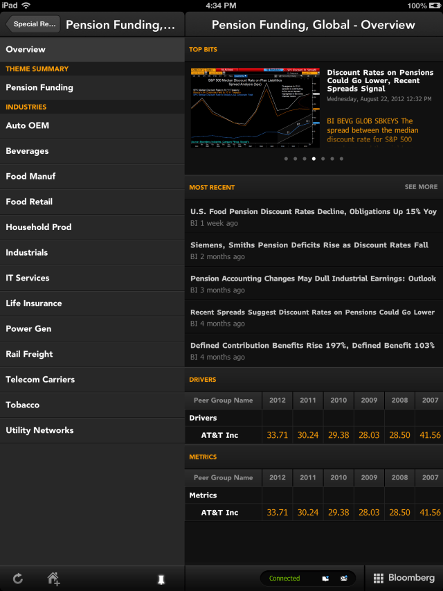Tap fifth carousel page dot
Image resolution: width=443 pixels, height=591 pixels.
point(323,159)
